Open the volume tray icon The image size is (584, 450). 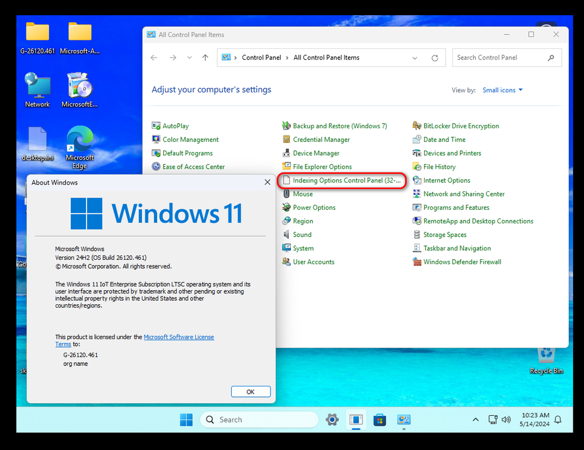tap(506, 420)
